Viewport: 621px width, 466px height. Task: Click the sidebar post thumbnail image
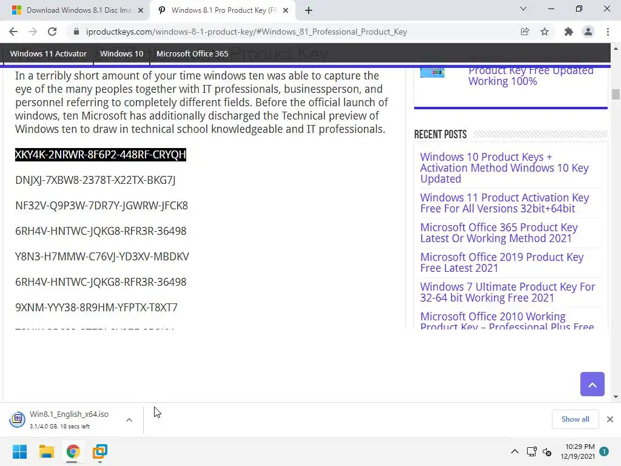click(432, 72)
